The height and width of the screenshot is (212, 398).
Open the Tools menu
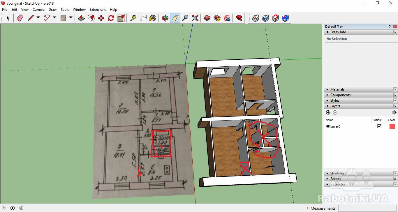coord(65,10)
